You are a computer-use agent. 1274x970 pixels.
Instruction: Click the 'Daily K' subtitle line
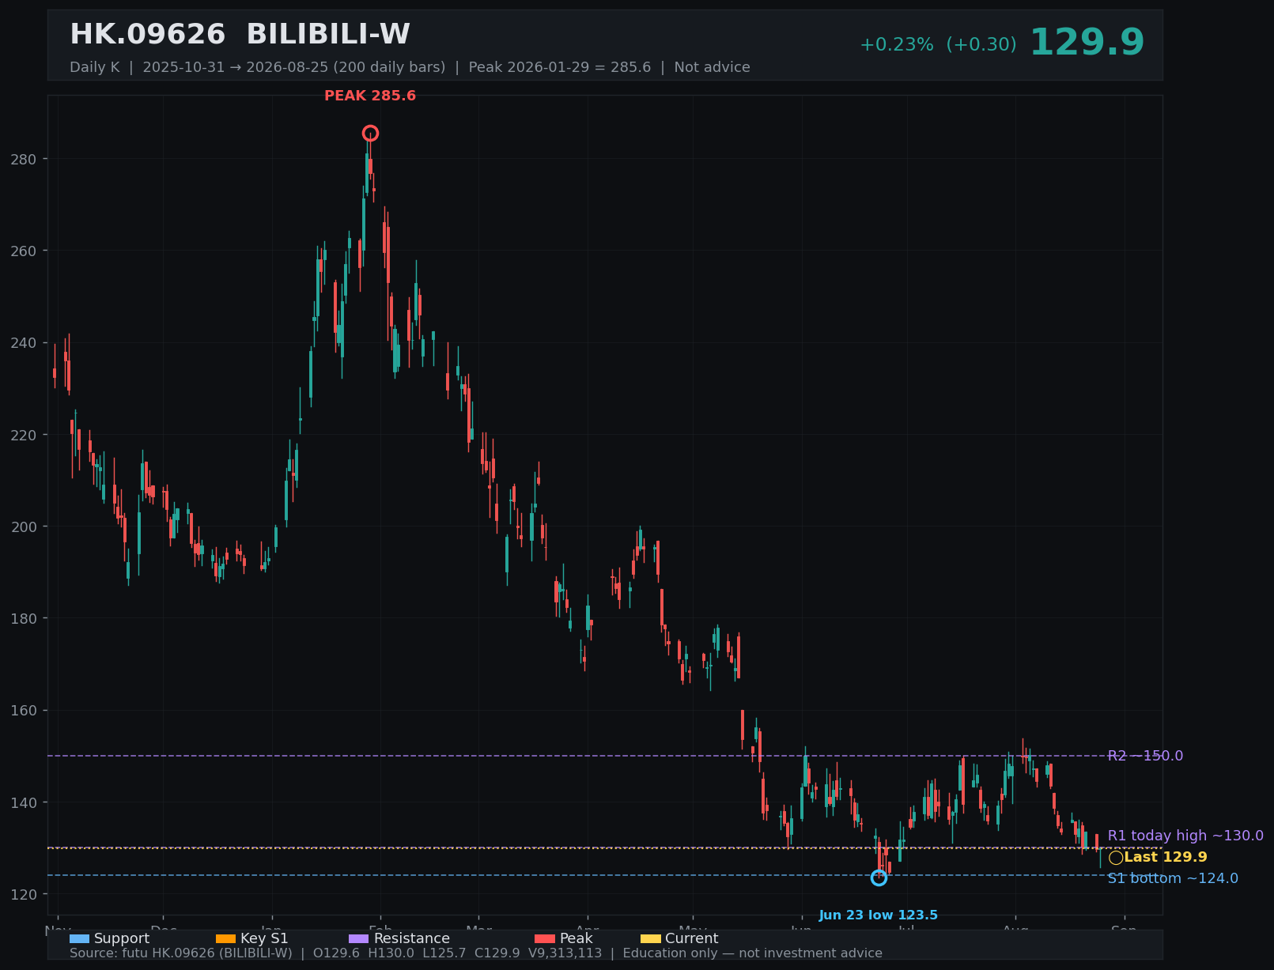pos(410,67)
